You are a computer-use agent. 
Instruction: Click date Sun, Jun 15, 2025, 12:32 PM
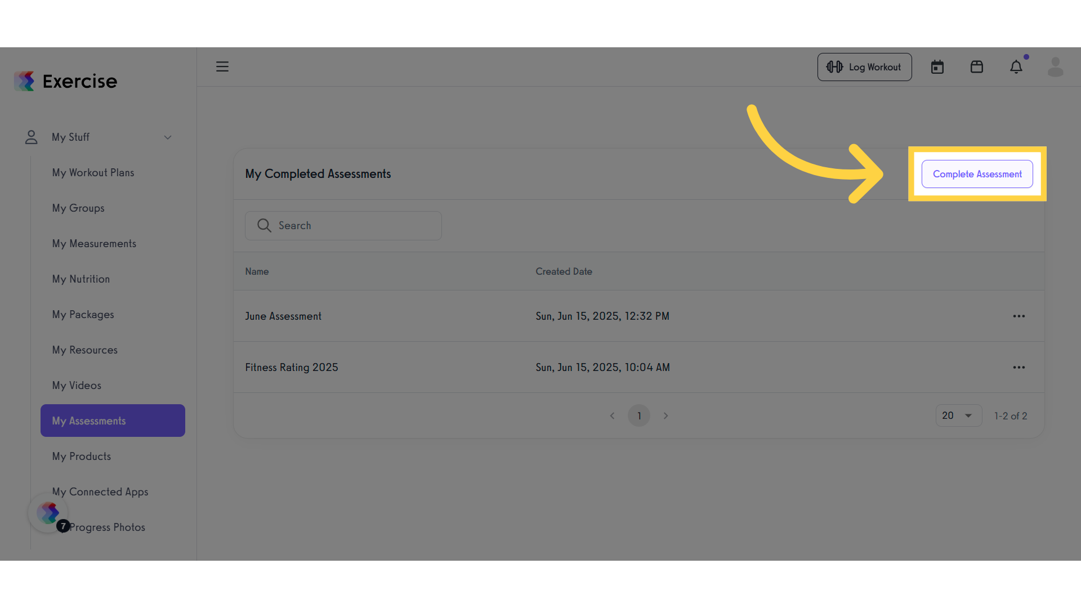pyautogui.click(x=602, y=316)
